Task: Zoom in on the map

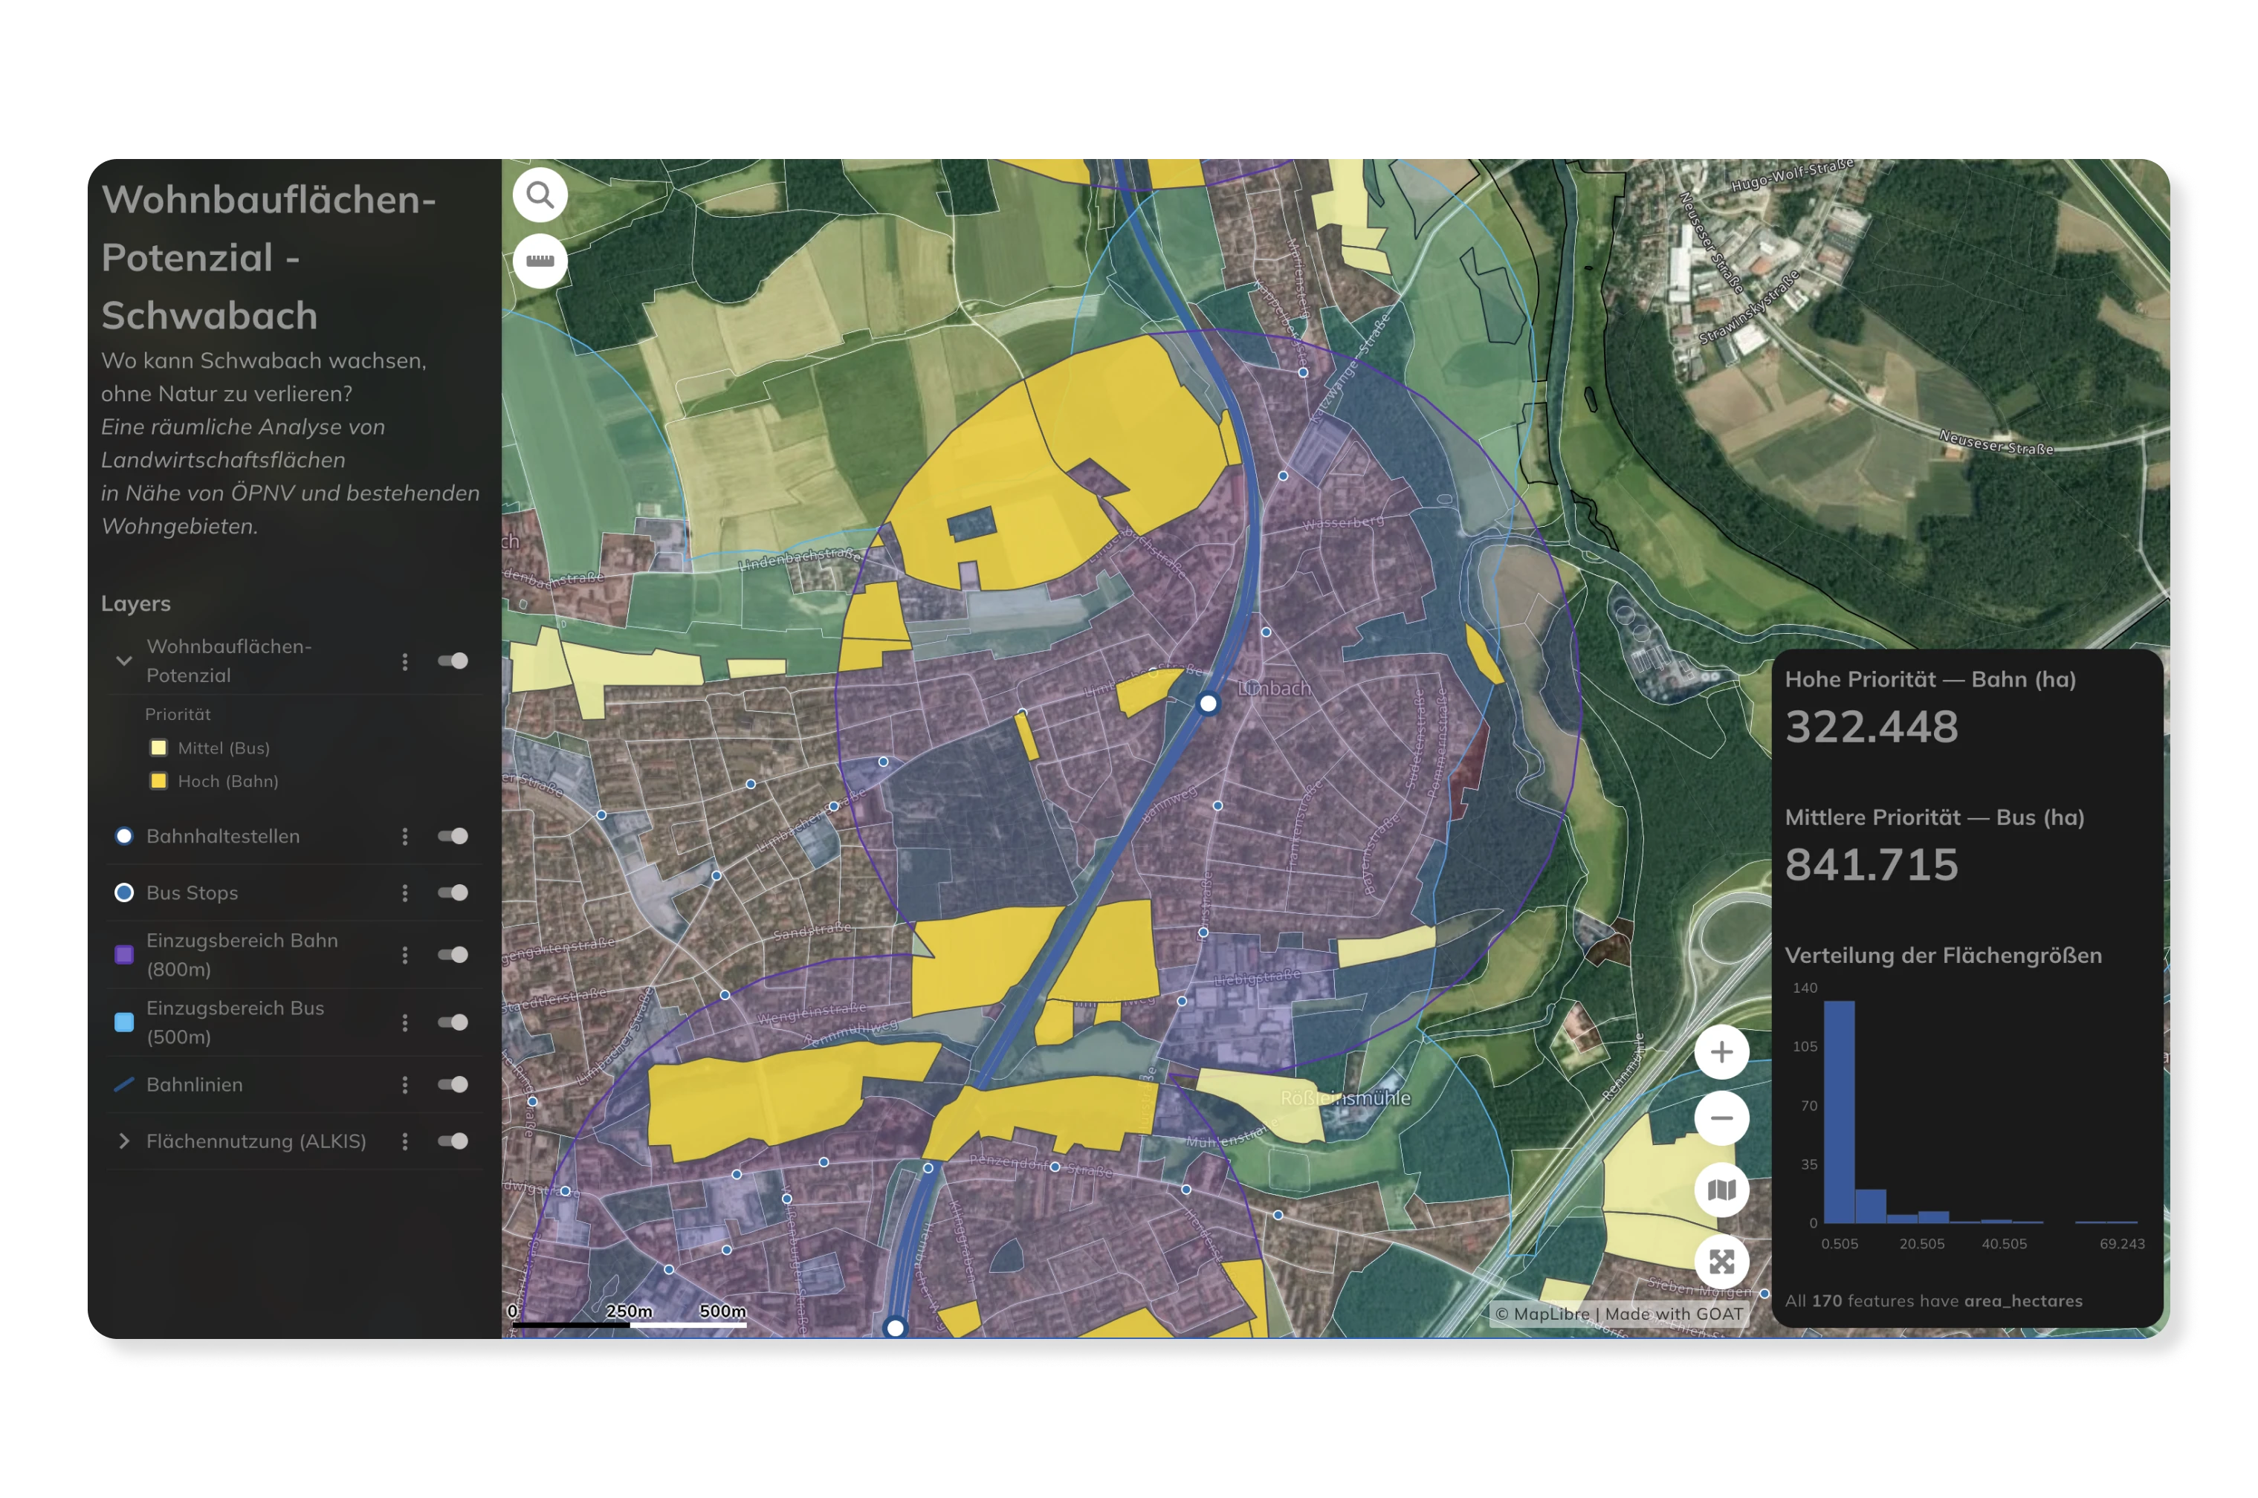Action: coord(1721,1052)
